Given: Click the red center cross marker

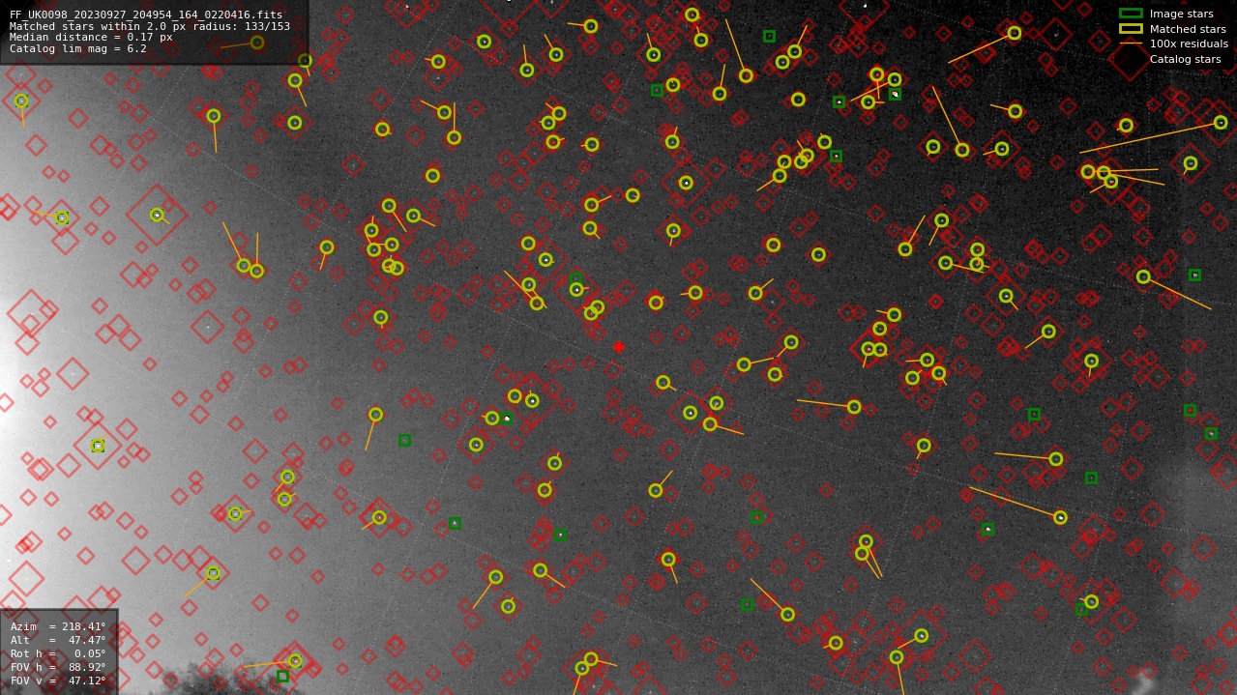Looking at the screenshot, I should tap(619, 347).
